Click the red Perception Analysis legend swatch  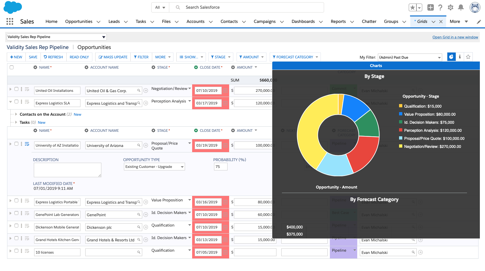click(401, 130)
